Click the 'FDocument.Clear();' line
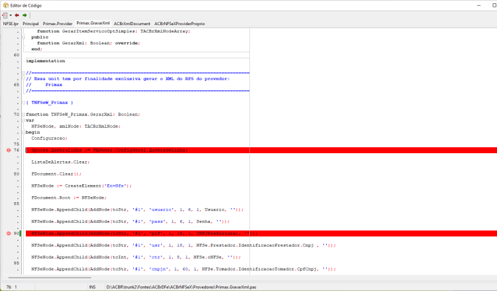497x291 pixels. pyautogui.click(x=56, y=174)
